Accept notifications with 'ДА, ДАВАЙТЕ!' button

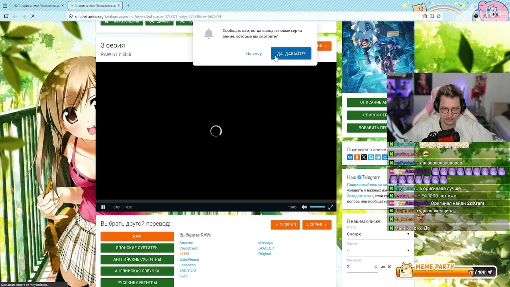coord(291,54)
